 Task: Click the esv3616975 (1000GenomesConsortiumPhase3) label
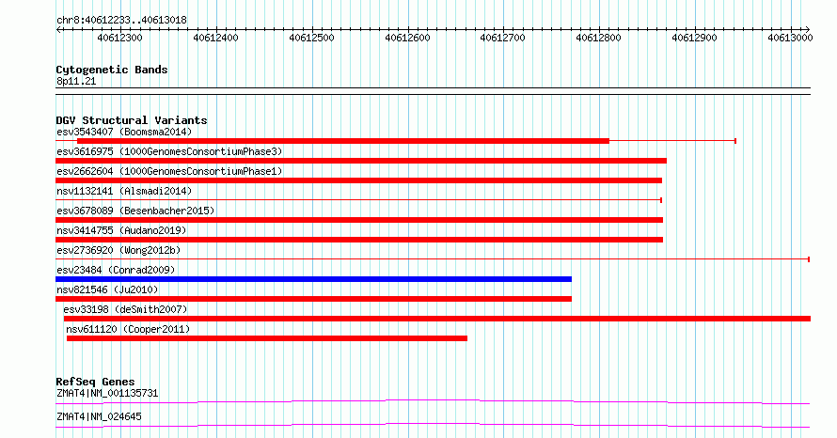(169, 151)
